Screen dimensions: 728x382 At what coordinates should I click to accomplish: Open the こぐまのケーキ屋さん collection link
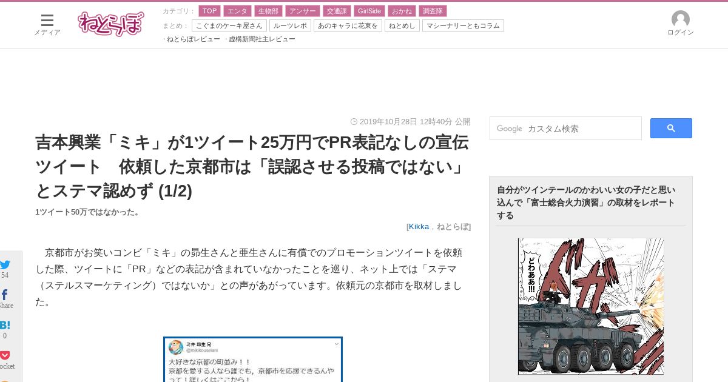[229, 25]
